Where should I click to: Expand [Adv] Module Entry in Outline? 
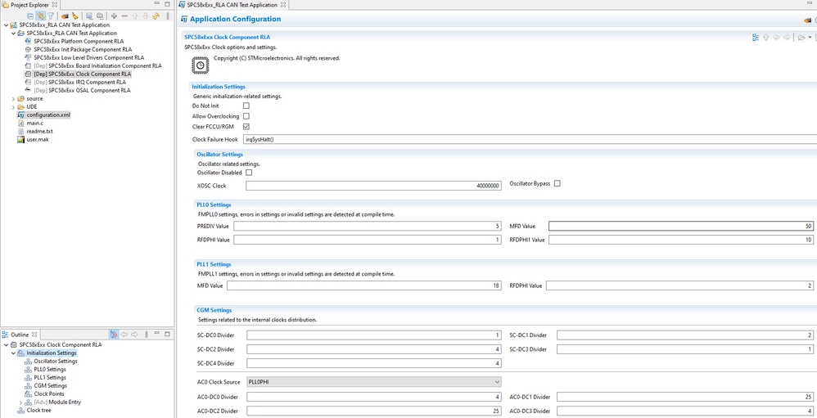tap(20, 402)
